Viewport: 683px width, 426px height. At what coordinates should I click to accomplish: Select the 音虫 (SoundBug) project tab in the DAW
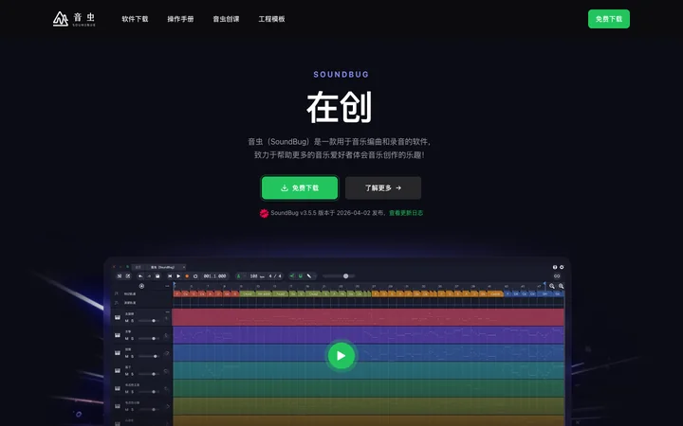(162, 267)
